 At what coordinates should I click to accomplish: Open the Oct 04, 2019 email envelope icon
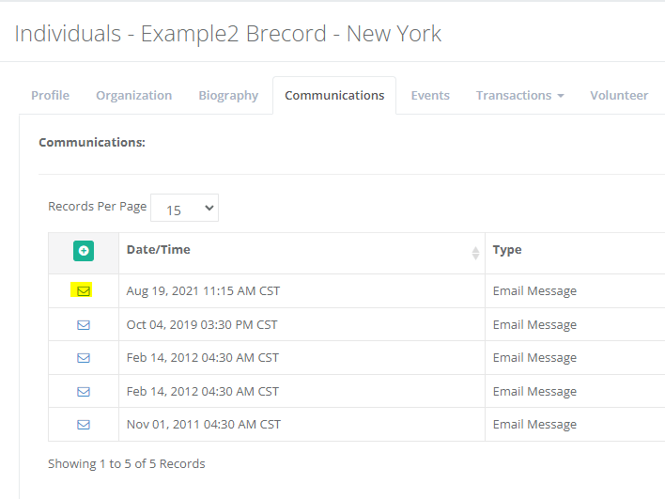(84, 325)
